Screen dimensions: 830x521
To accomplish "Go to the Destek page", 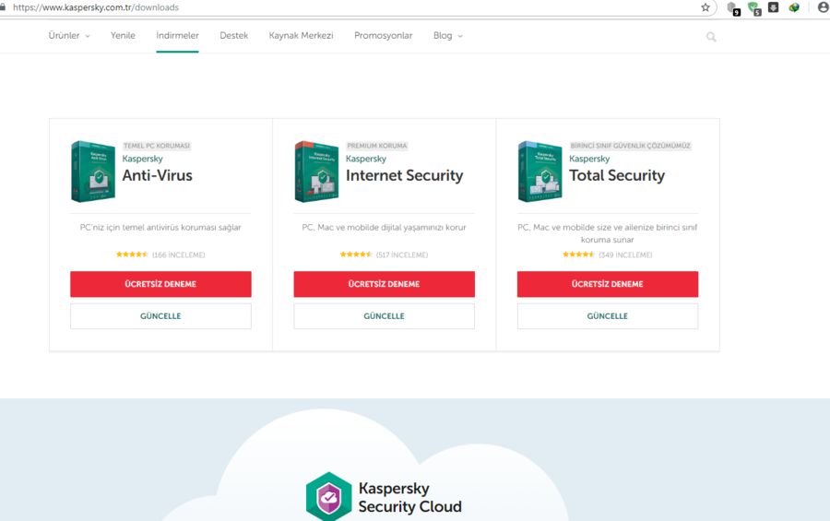I will tap(234, 35).
